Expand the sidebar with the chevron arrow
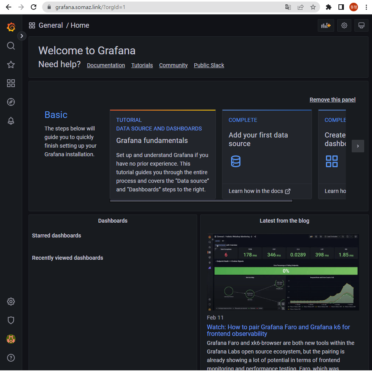Image resolution: width=372 pixels, height=373 pixels. [x=21, y=36]
